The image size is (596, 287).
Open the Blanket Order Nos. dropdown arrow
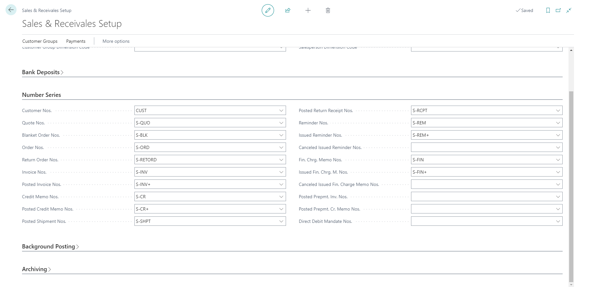point(281,135)
